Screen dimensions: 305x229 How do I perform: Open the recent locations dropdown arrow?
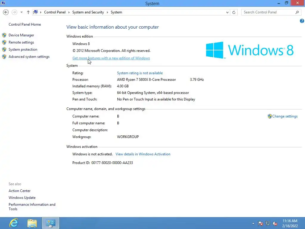point(21,12)
